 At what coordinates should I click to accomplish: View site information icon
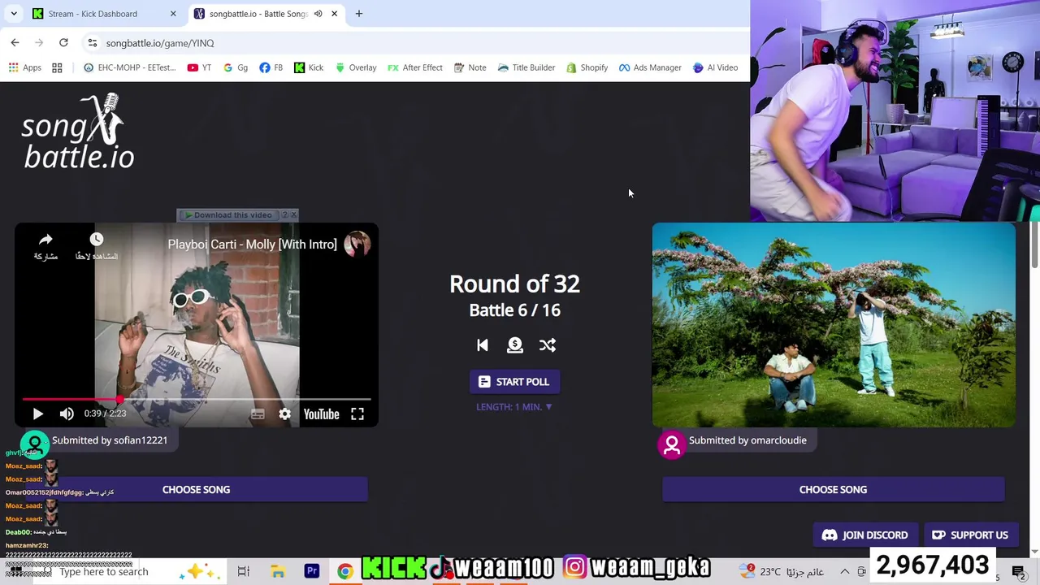[x=93, y=42]
